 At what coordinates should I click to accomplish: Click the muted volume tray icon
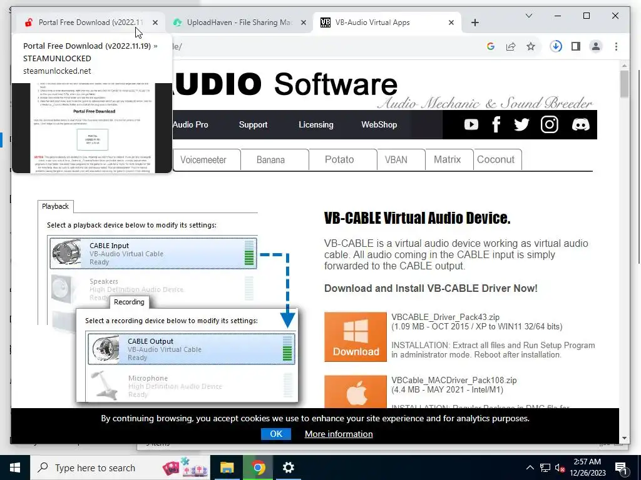click(x=560, y=467)
